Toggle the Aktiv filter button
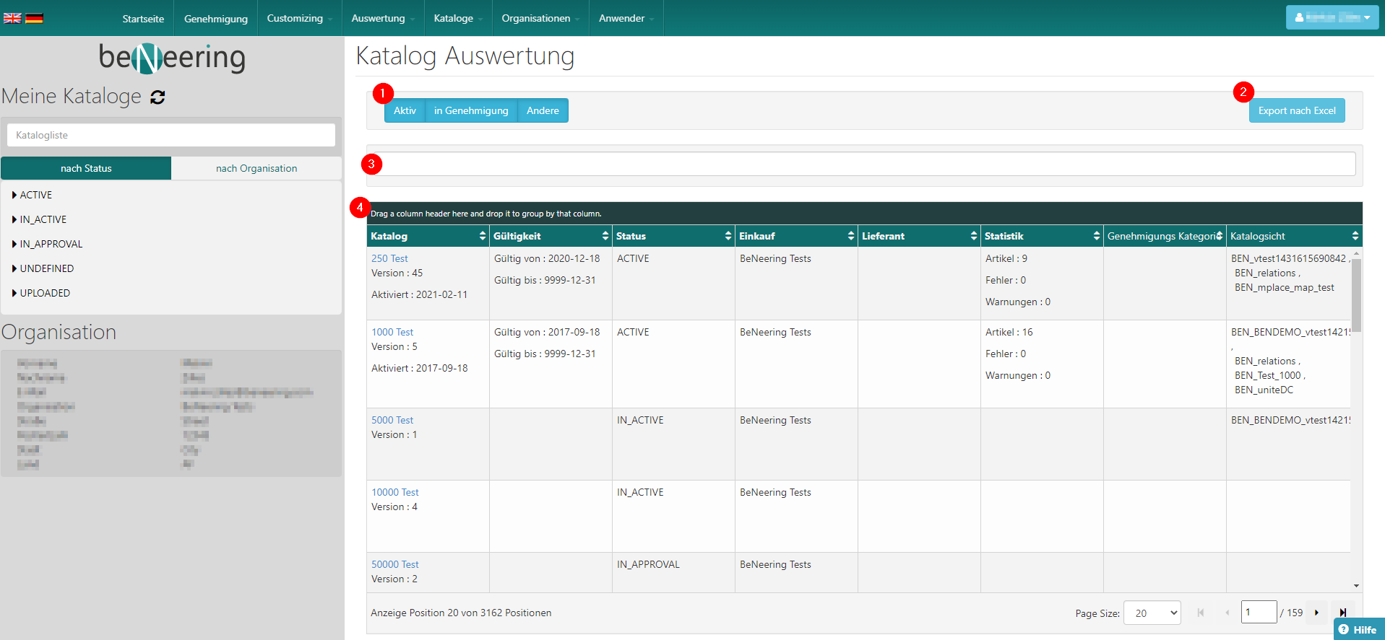The height and width of the screenshot is (640, 1385). [405, 110]
